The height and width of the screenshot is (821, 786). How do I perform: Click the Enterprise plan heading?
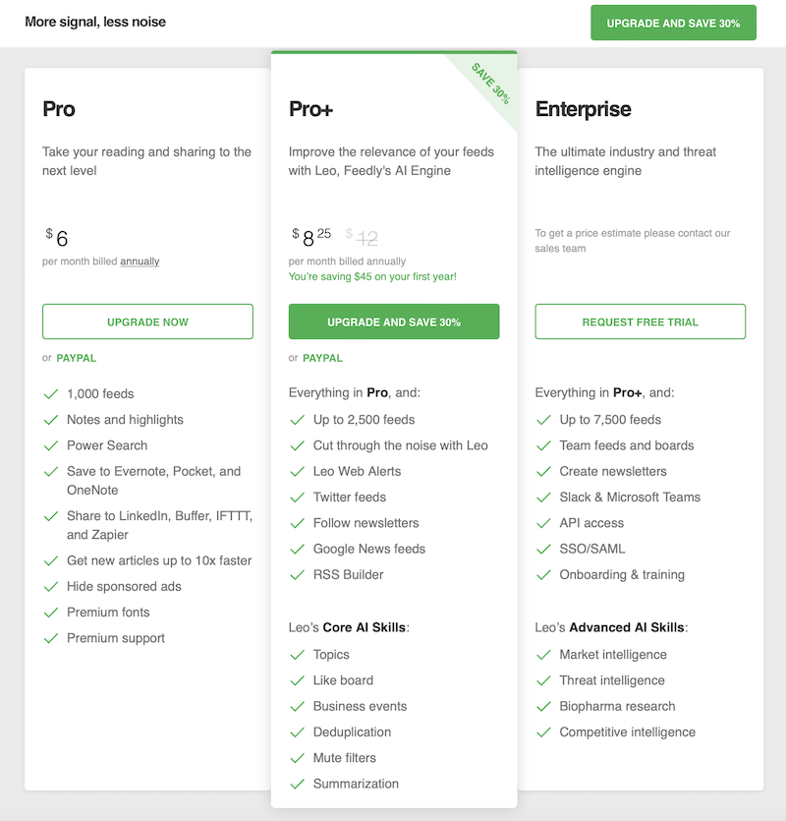(x=583, y=109)
